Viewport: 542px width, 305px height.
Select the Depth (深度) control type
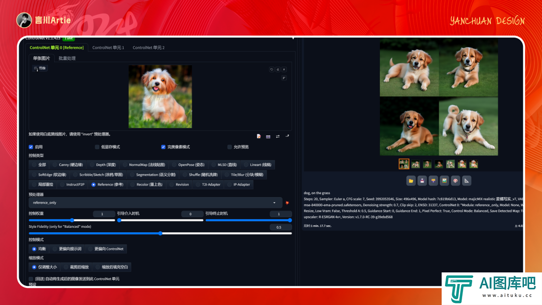coord(103,165)
